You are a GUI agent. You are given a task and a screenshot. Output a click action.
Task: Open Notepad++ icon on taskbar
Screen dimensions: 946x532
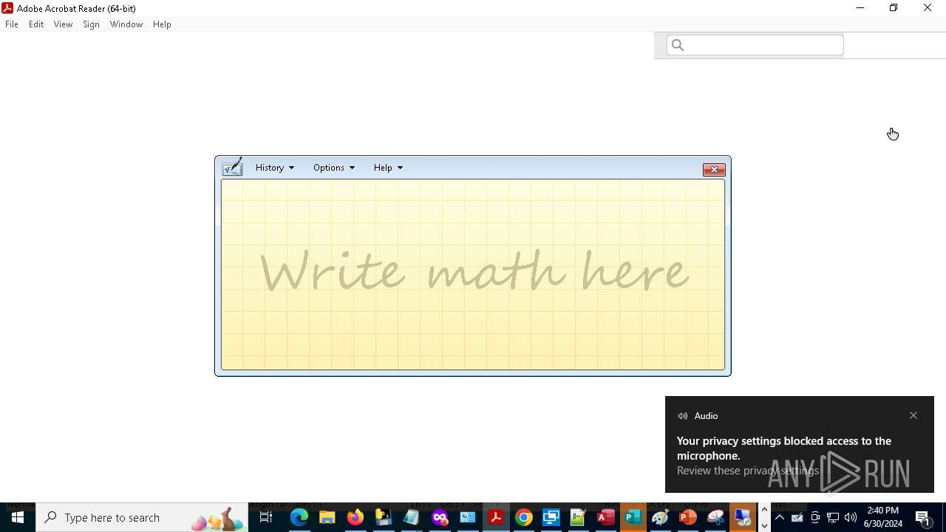pos(578,517)
